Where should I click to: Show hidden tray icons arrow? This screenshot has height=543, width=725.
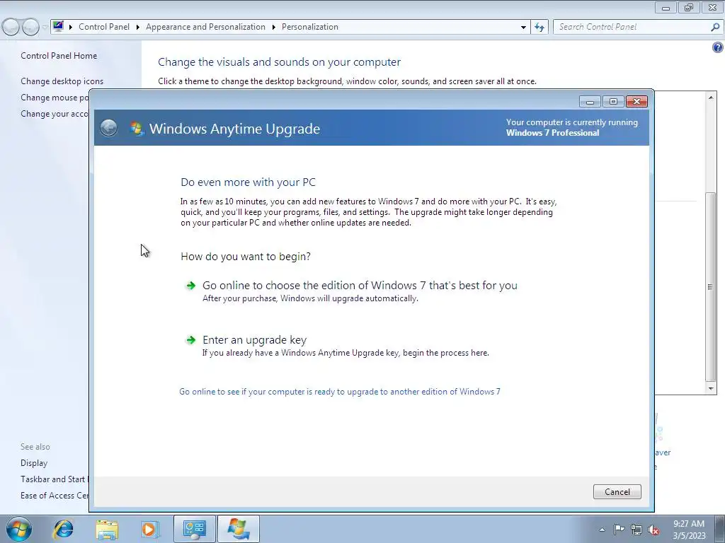click(x=602, y=530)
